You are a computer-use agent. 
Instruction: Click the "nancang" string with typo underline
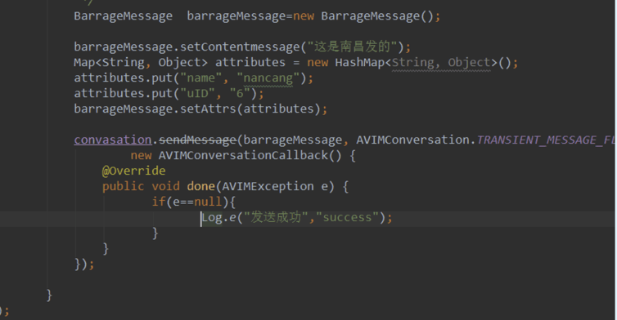pyautogui.click(x=268, y=78)
